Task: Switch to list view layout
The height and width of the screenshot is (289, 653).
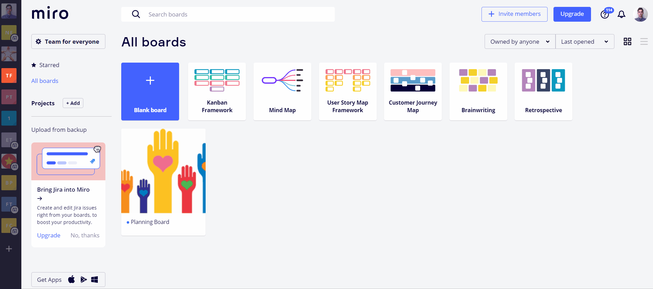Action: 644,42
